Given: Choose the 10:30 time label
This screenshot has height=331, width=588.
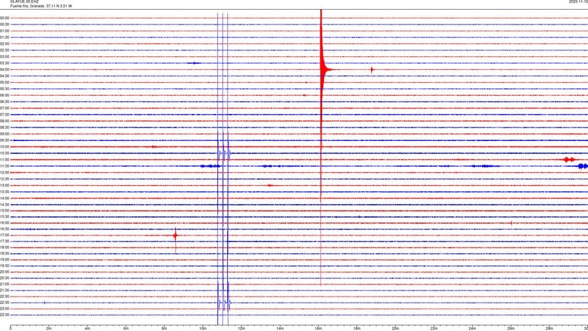Looking at the screenshot, I should point(5,153).
